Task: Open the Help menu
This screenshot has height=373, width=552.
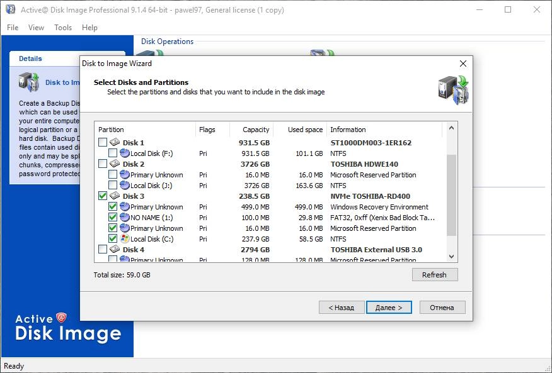Action: pos(89,28)
